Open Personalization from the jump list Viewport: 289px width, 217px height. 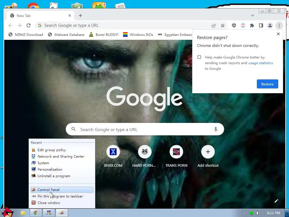click(62, 170)
